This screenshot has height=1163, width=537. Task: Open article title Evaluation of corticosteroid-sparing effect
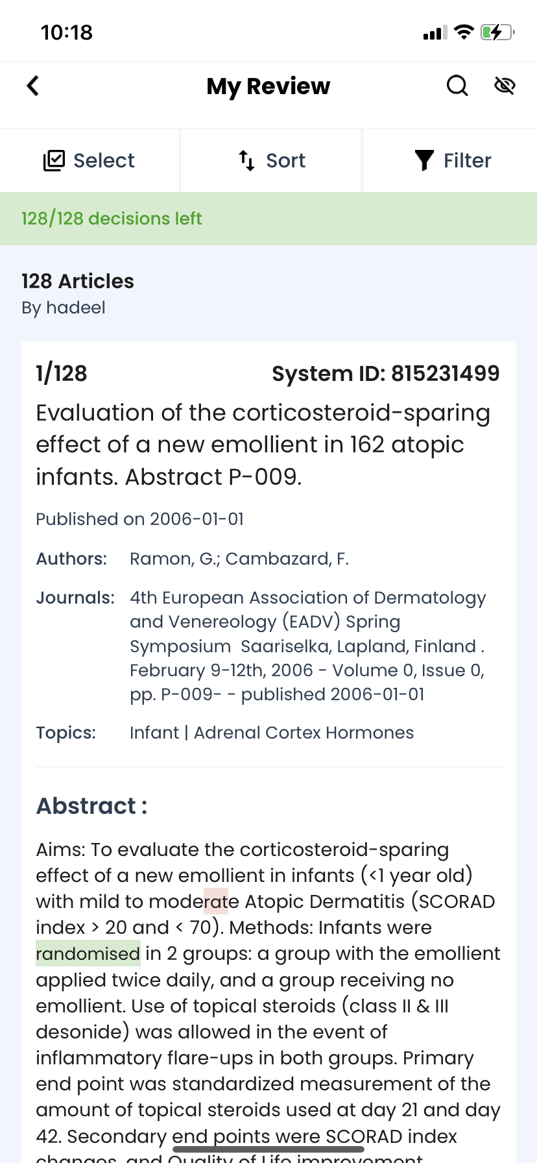pos(263,445)
